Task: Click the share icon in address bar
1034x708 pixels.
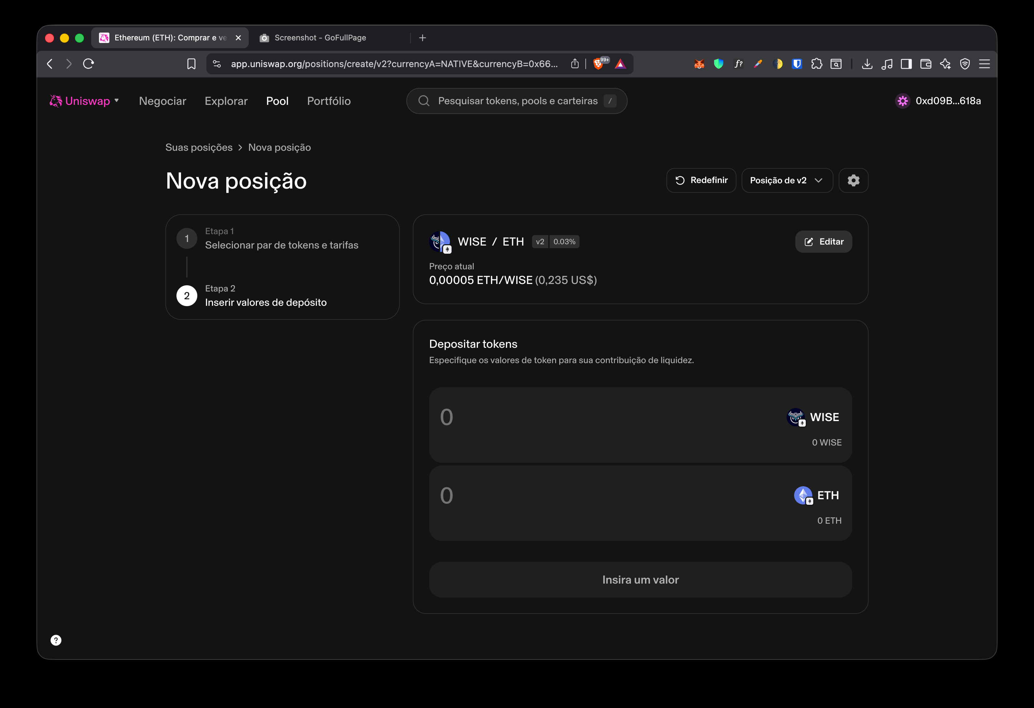Action: point(575,64)
